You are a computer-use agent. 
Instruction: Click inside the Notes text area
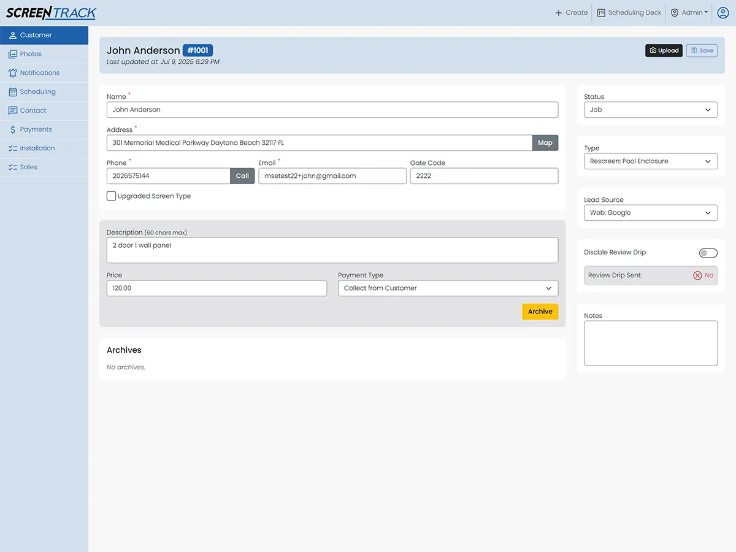point(650,343)
